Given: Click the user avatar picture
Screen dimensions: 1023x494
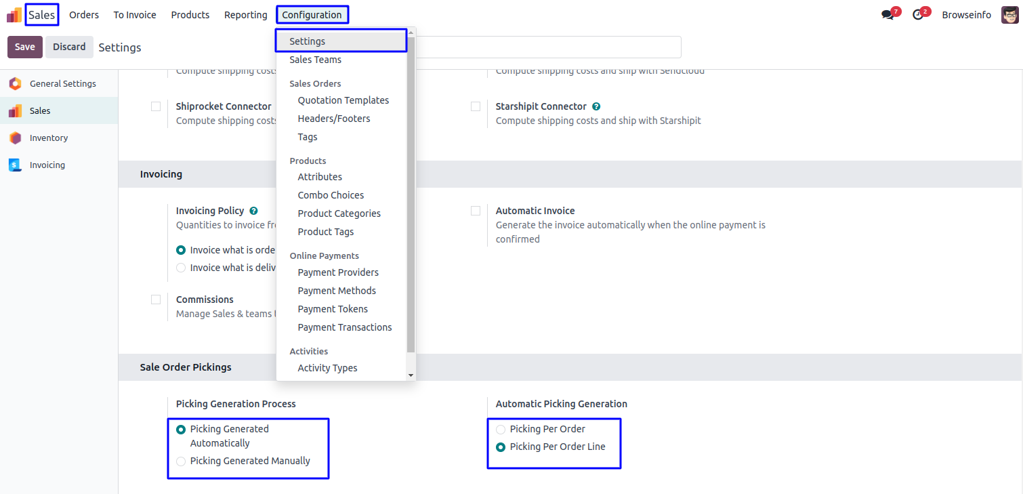Looking at the screenshot, I should point(1009,15).
